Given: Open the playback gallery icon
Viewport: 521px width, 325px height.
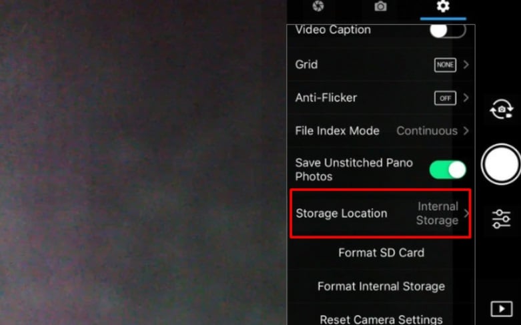Looking at the screenshot, I should tap(501, 308).
